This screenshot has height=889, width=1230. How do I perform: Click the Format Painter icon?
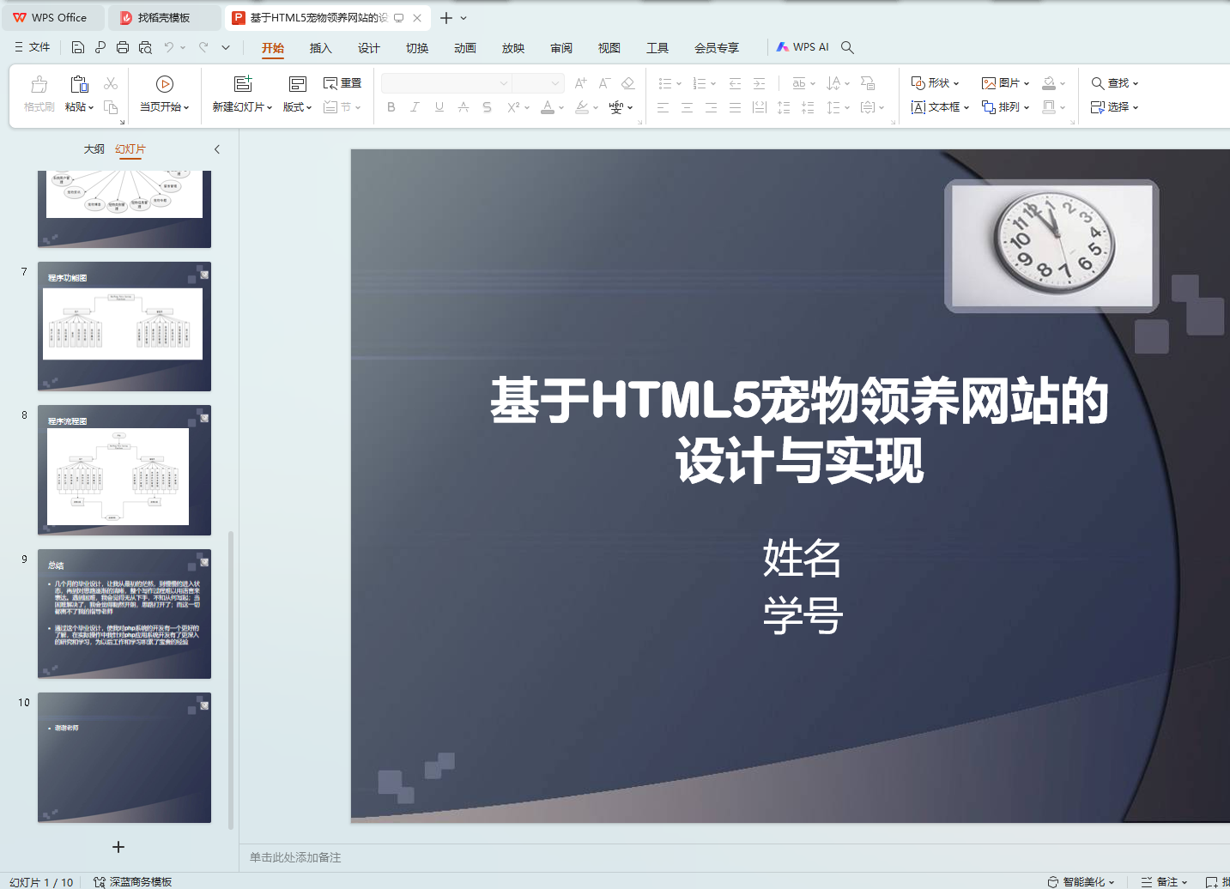point(39,84)
